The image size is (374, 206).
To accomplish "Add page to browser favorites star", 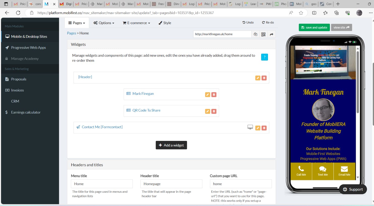I will [x=301, y=13].
